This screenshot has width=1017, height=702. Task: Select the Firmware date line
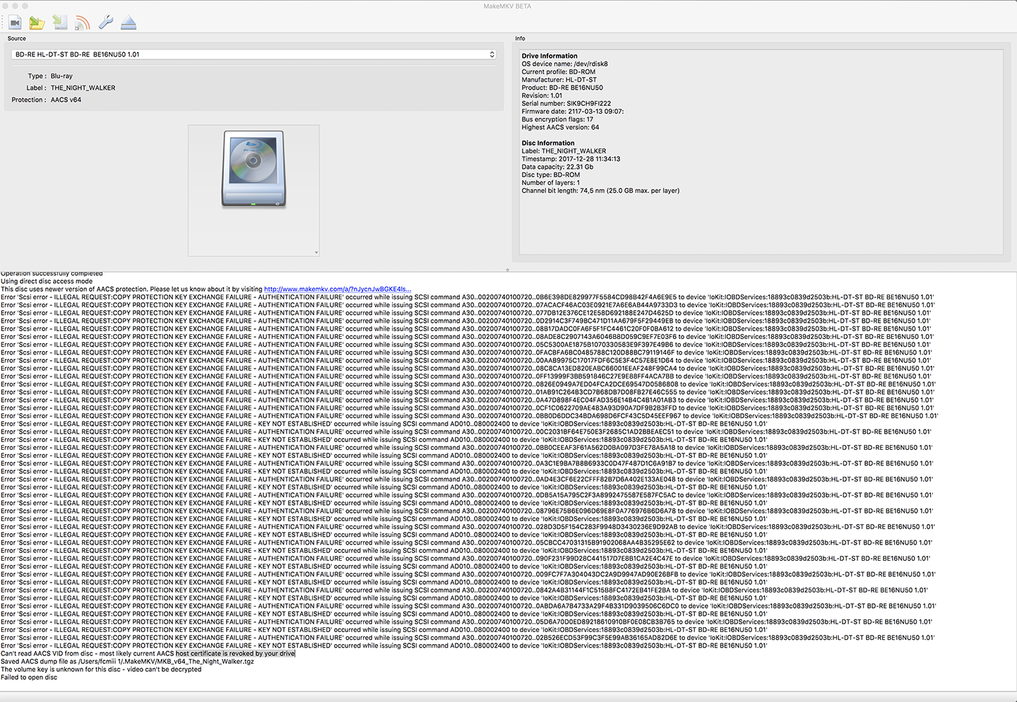coord(573,112)
